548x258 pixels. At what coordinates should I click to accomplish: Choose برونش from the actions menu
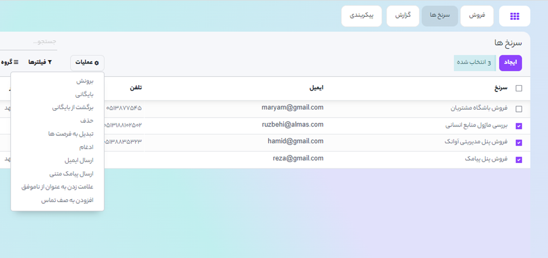[85, 82]
